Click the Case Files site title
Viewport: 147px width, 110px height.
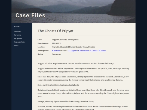(x=30, y=15)
